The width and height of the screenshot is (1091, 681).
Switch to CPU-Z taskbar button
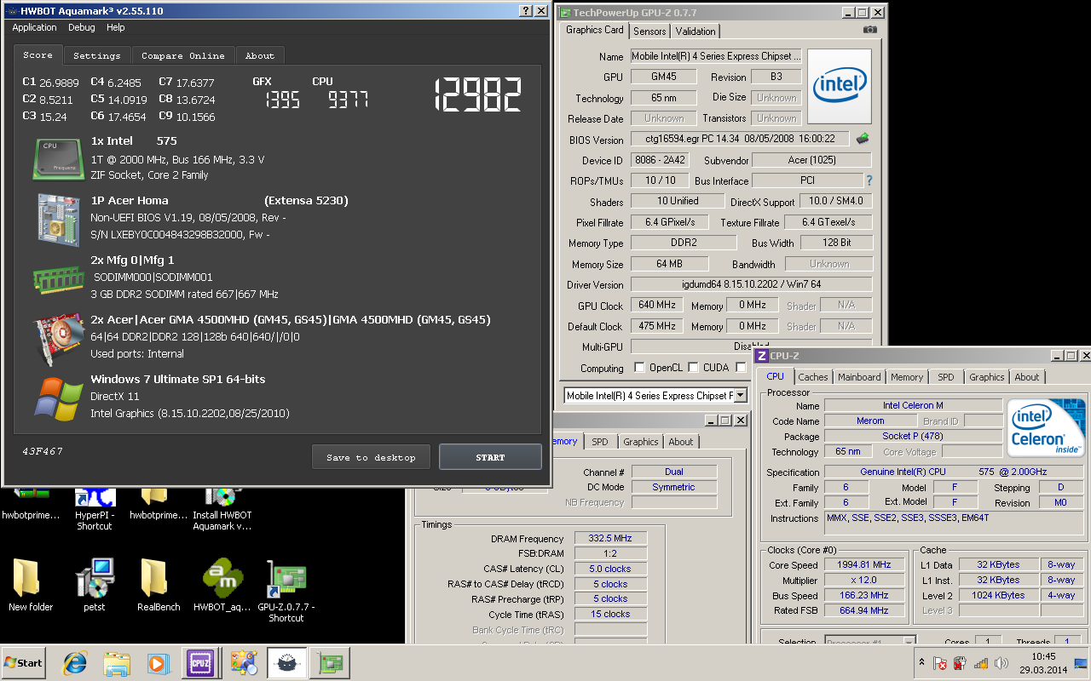199,662
